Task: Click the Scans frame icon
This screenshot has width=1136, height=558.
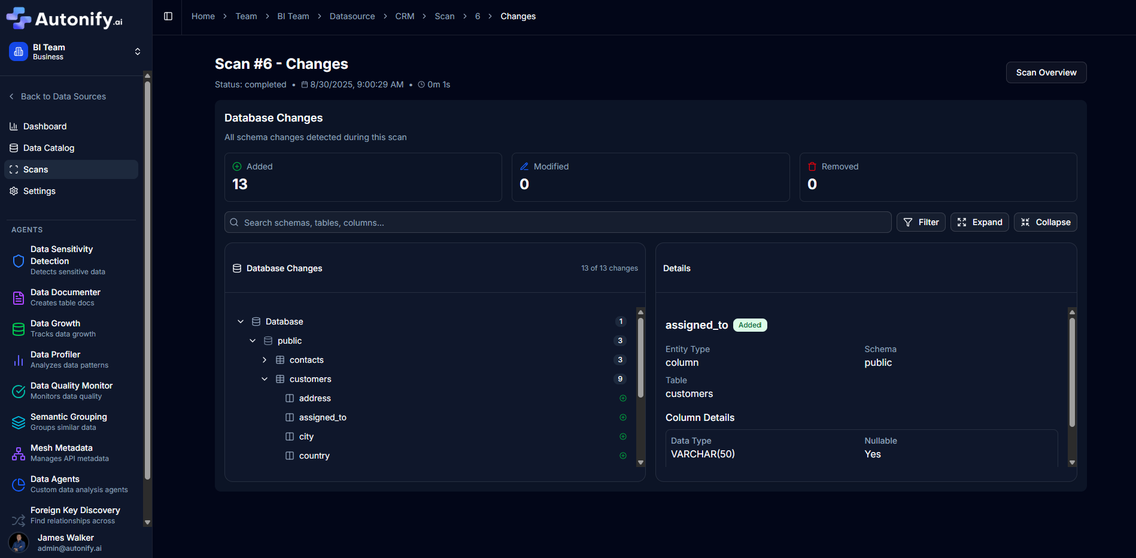Action: click(x=14, y=169)
